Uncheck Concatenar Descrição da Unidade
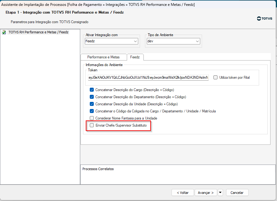The image size is (277, 201). (x=92, y=104)
